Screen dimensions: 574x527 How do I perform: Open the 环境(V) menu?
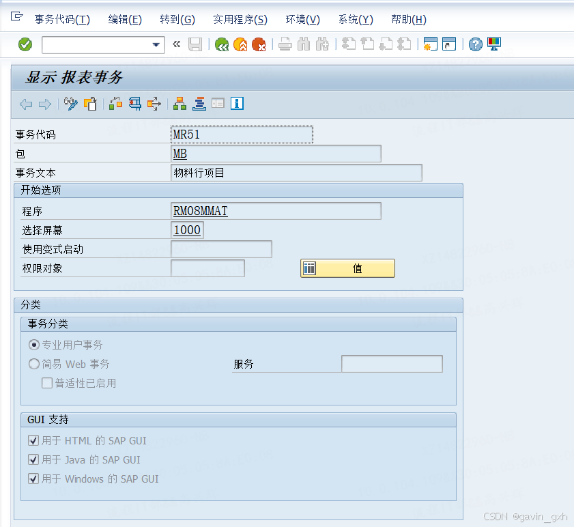(303, 19)
